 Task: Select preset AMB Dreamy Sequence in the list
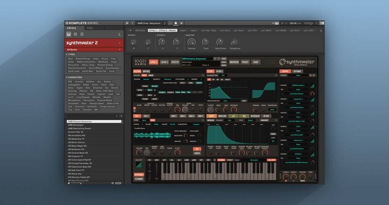click(x=94, y=121)
